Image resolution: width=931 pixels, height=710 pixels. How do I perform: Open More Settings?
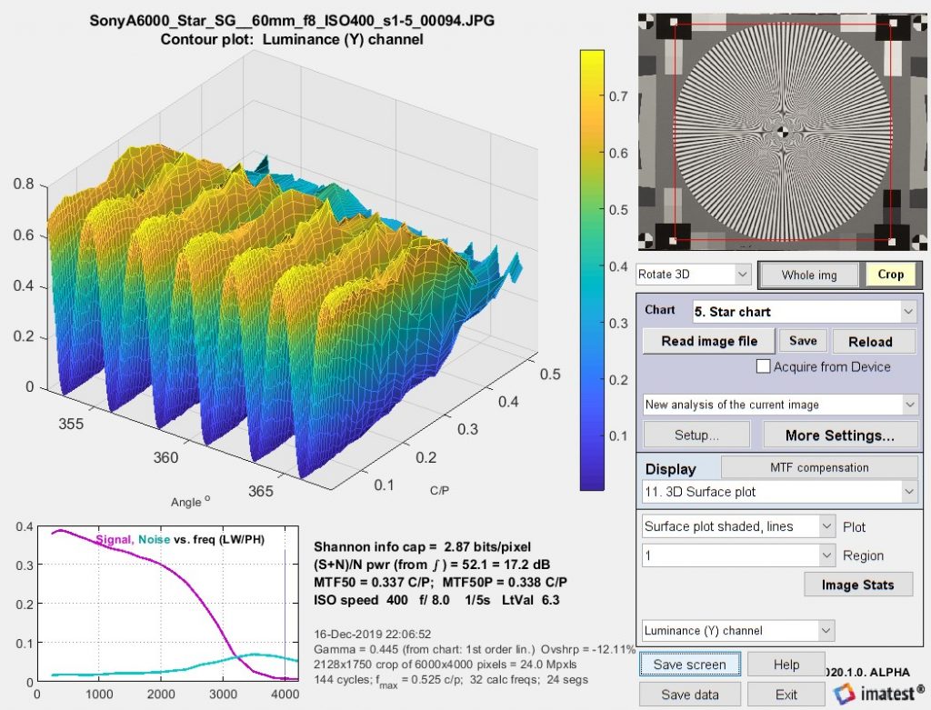pos(840,434)
